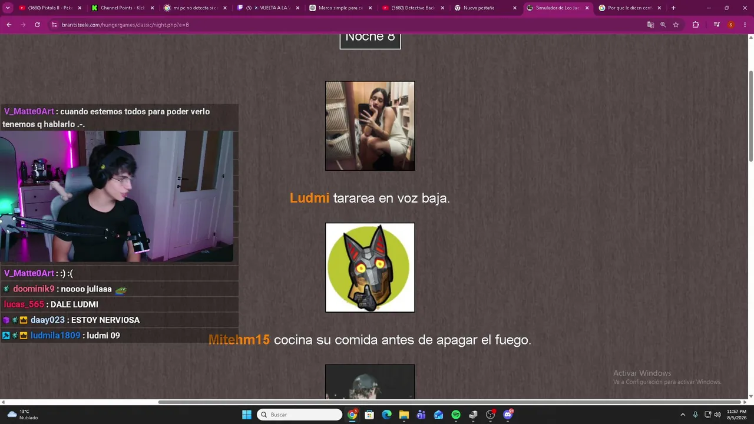Screen dimensions: 754x424
Task: Click the taskbar Buscar search box
Action: 299,415
